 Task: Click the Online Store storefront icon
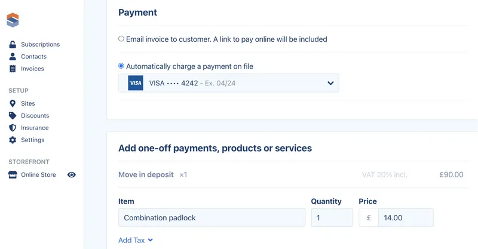[x=13, y=174]
